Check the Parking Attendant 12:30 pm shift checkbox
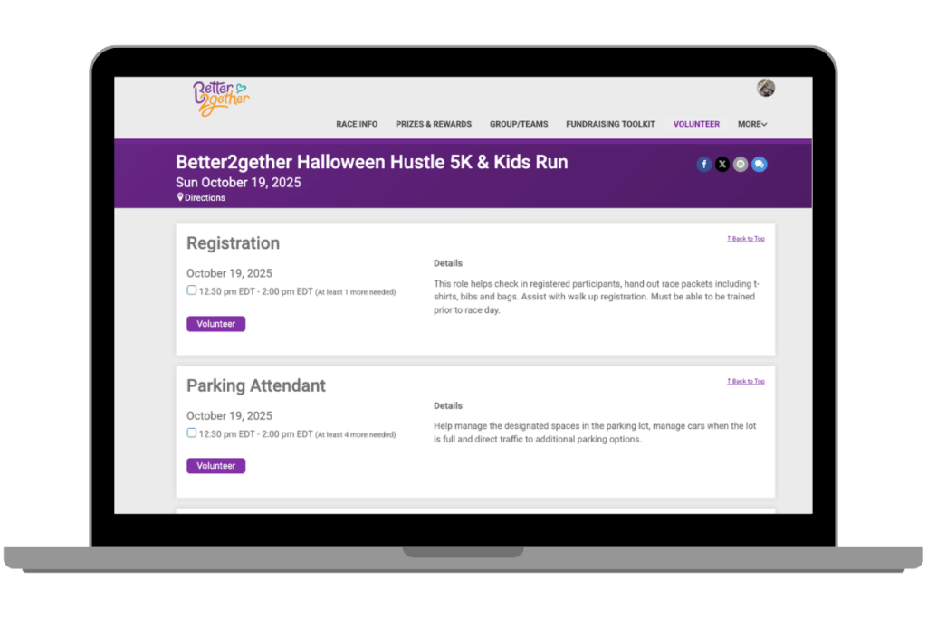Viewport: 927px width, 618px height. (x=192, y=433)
